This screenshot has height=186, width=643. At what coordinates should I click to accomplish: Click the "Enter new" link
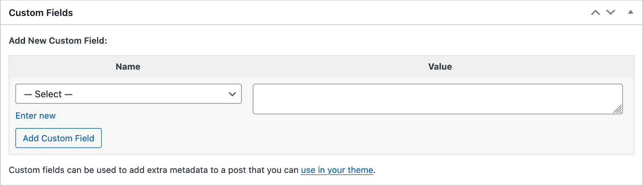[x=35, y=116]
